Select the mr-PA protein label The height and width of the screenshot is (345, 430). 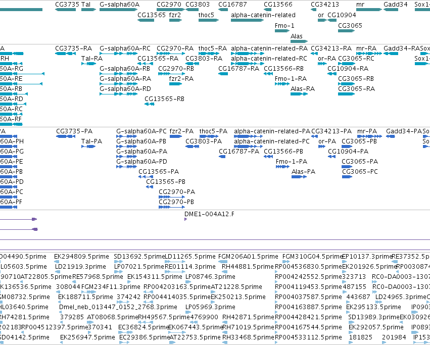point(367,131)
